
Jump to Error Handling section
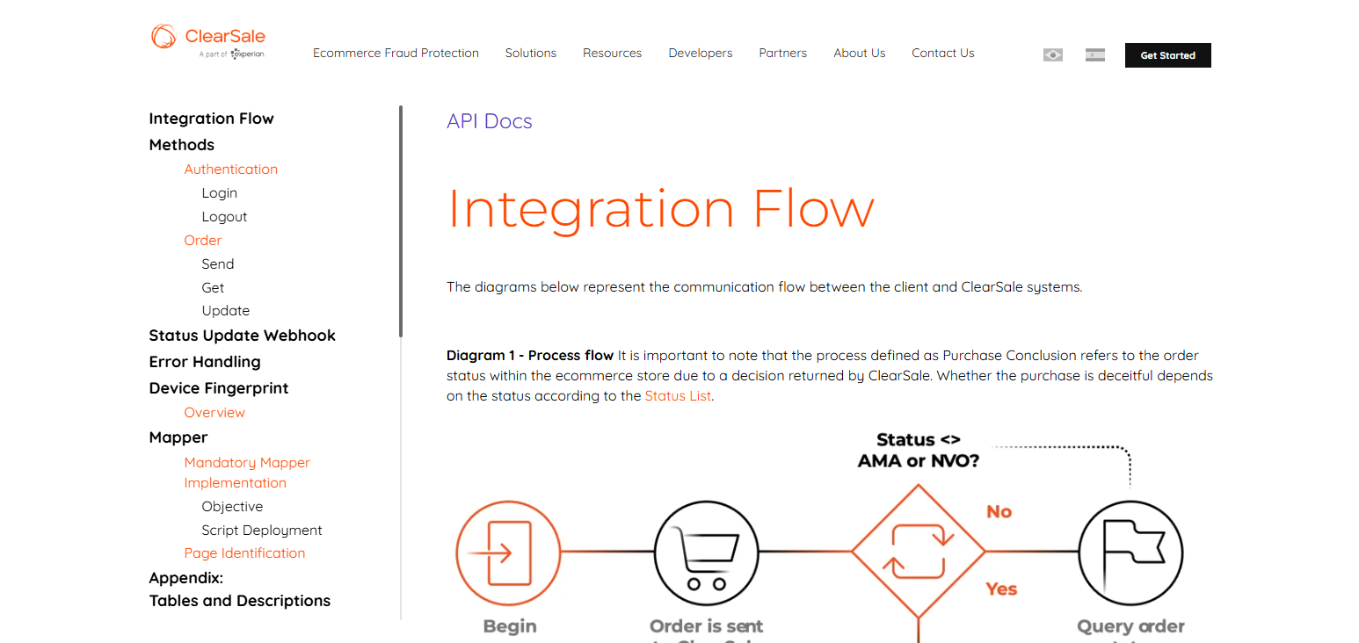tap(205, 362)
